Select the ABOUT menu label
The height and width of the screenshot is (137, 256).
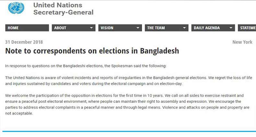coord(60,28)
